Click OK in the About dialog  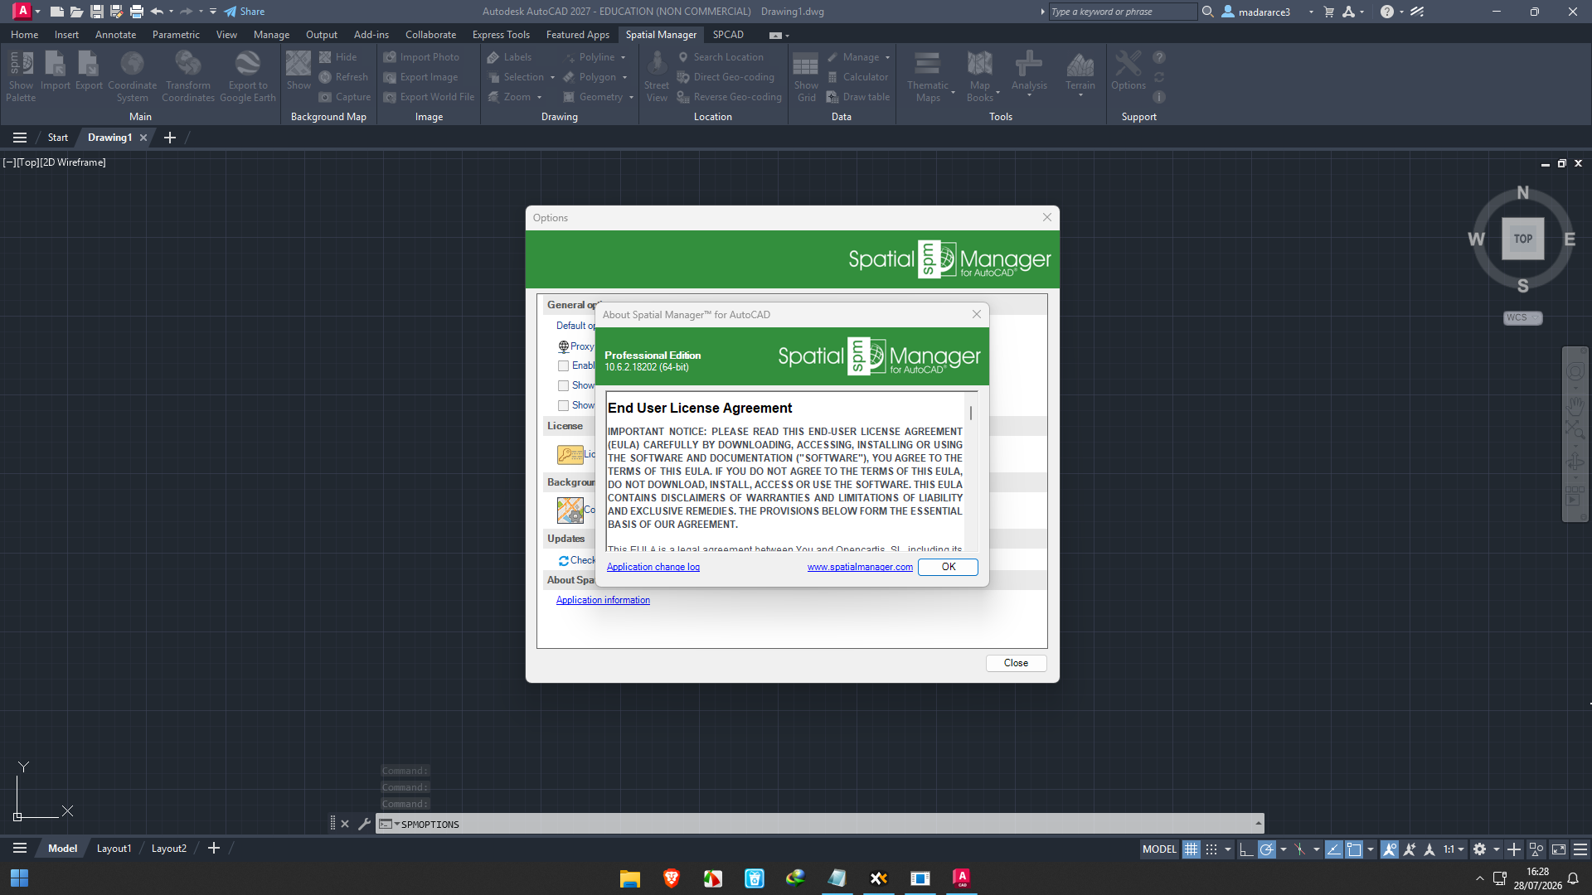point(948,567)
